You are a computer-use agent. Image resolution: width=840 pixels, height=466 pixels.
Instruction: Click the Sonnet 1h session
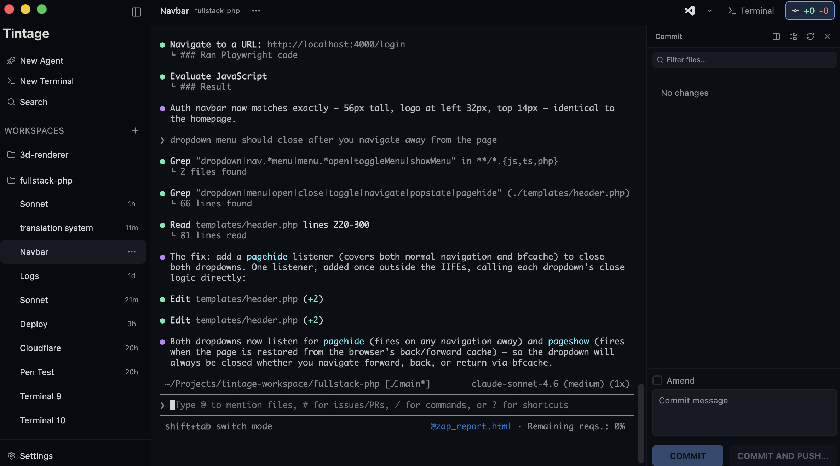[x=73, y=204]
